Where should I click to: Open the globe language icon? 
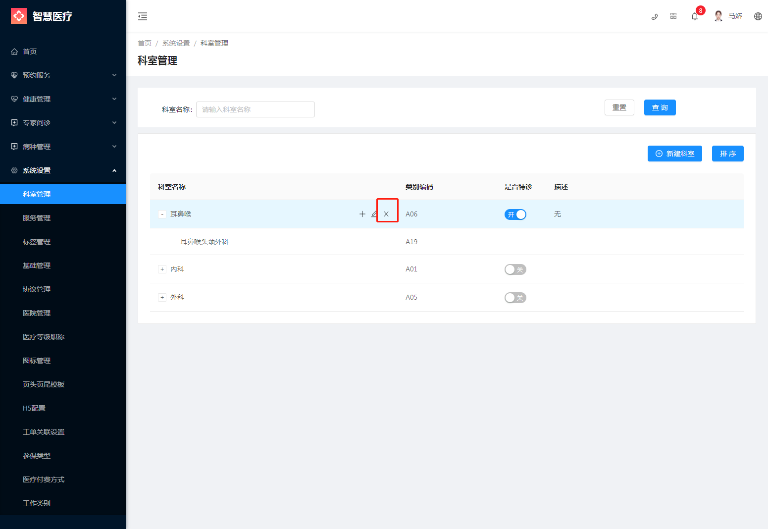(758, 16)
